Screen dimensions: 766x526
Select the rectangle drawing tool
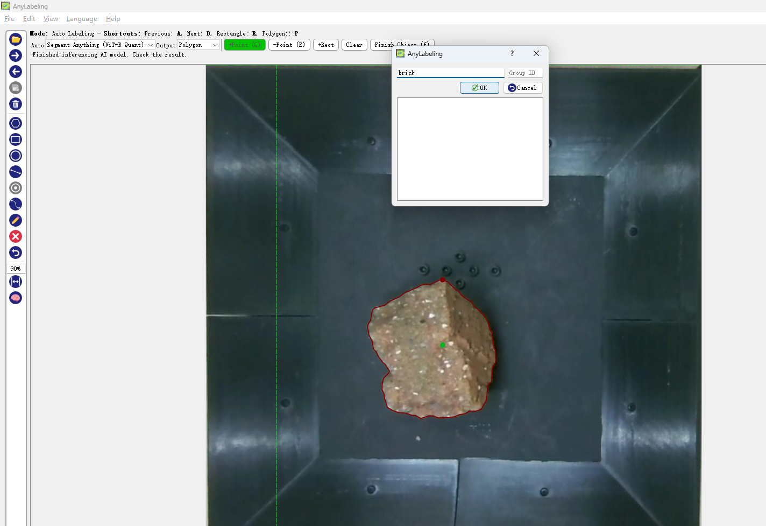coord(16,139)
